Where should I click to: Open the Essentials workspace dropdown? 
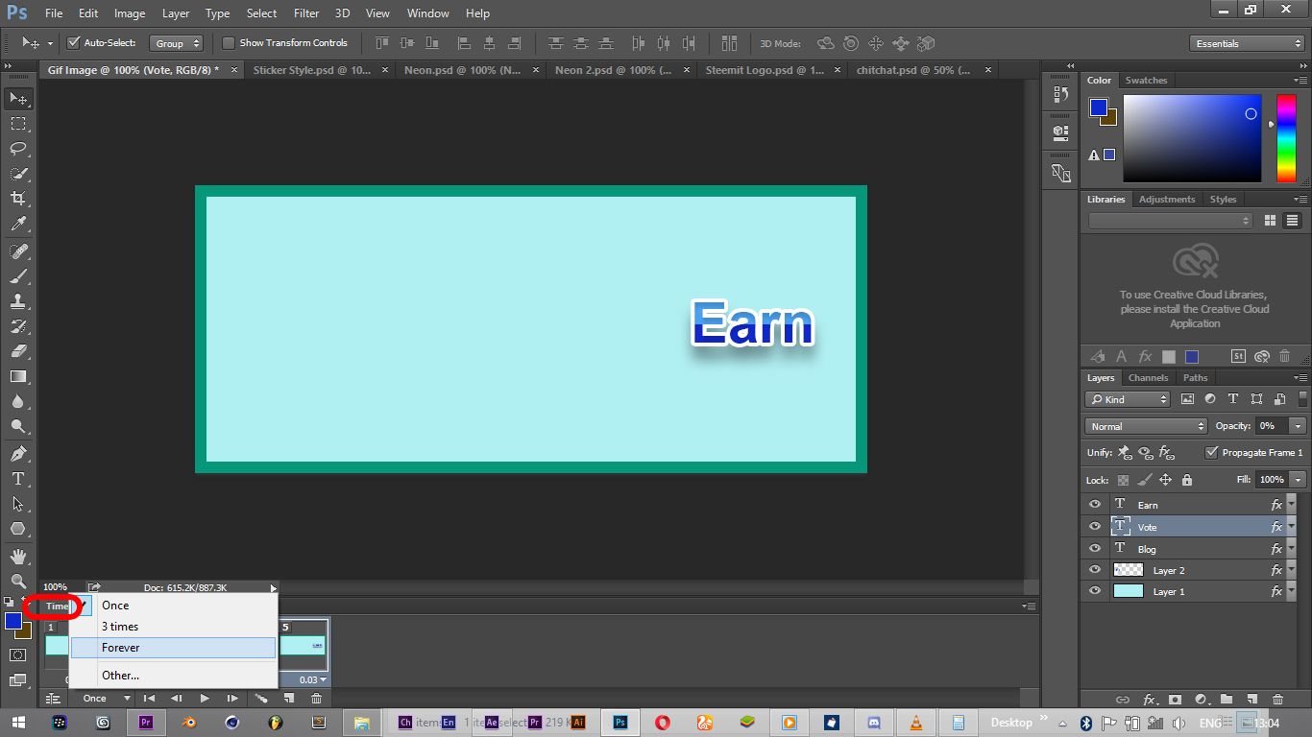[1246, 43]
